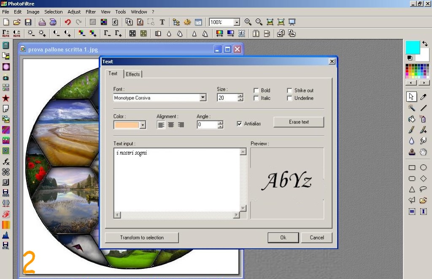Check the Underline option

[290, 98]
